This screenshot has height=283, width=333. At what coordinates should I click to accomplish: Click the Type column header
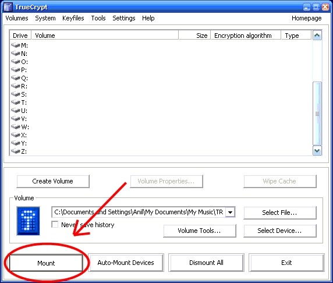point(296,36)
